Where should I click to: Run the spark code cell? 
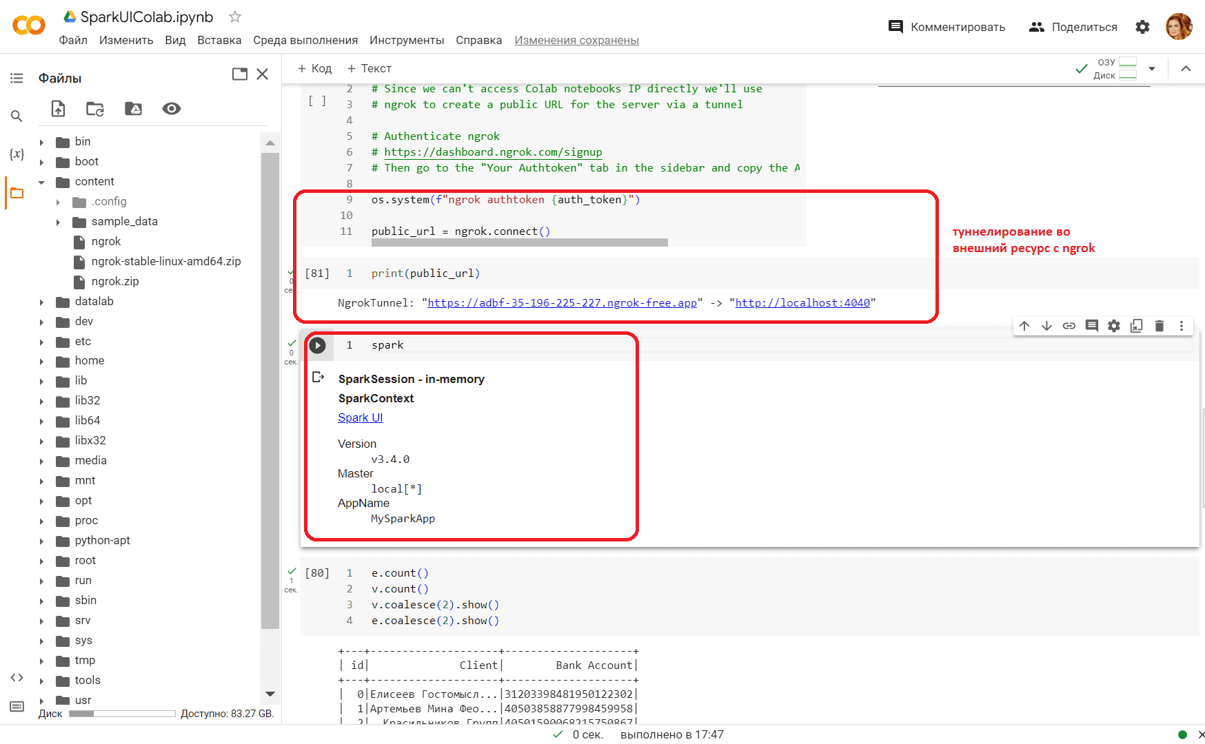[x=317, y=345]
